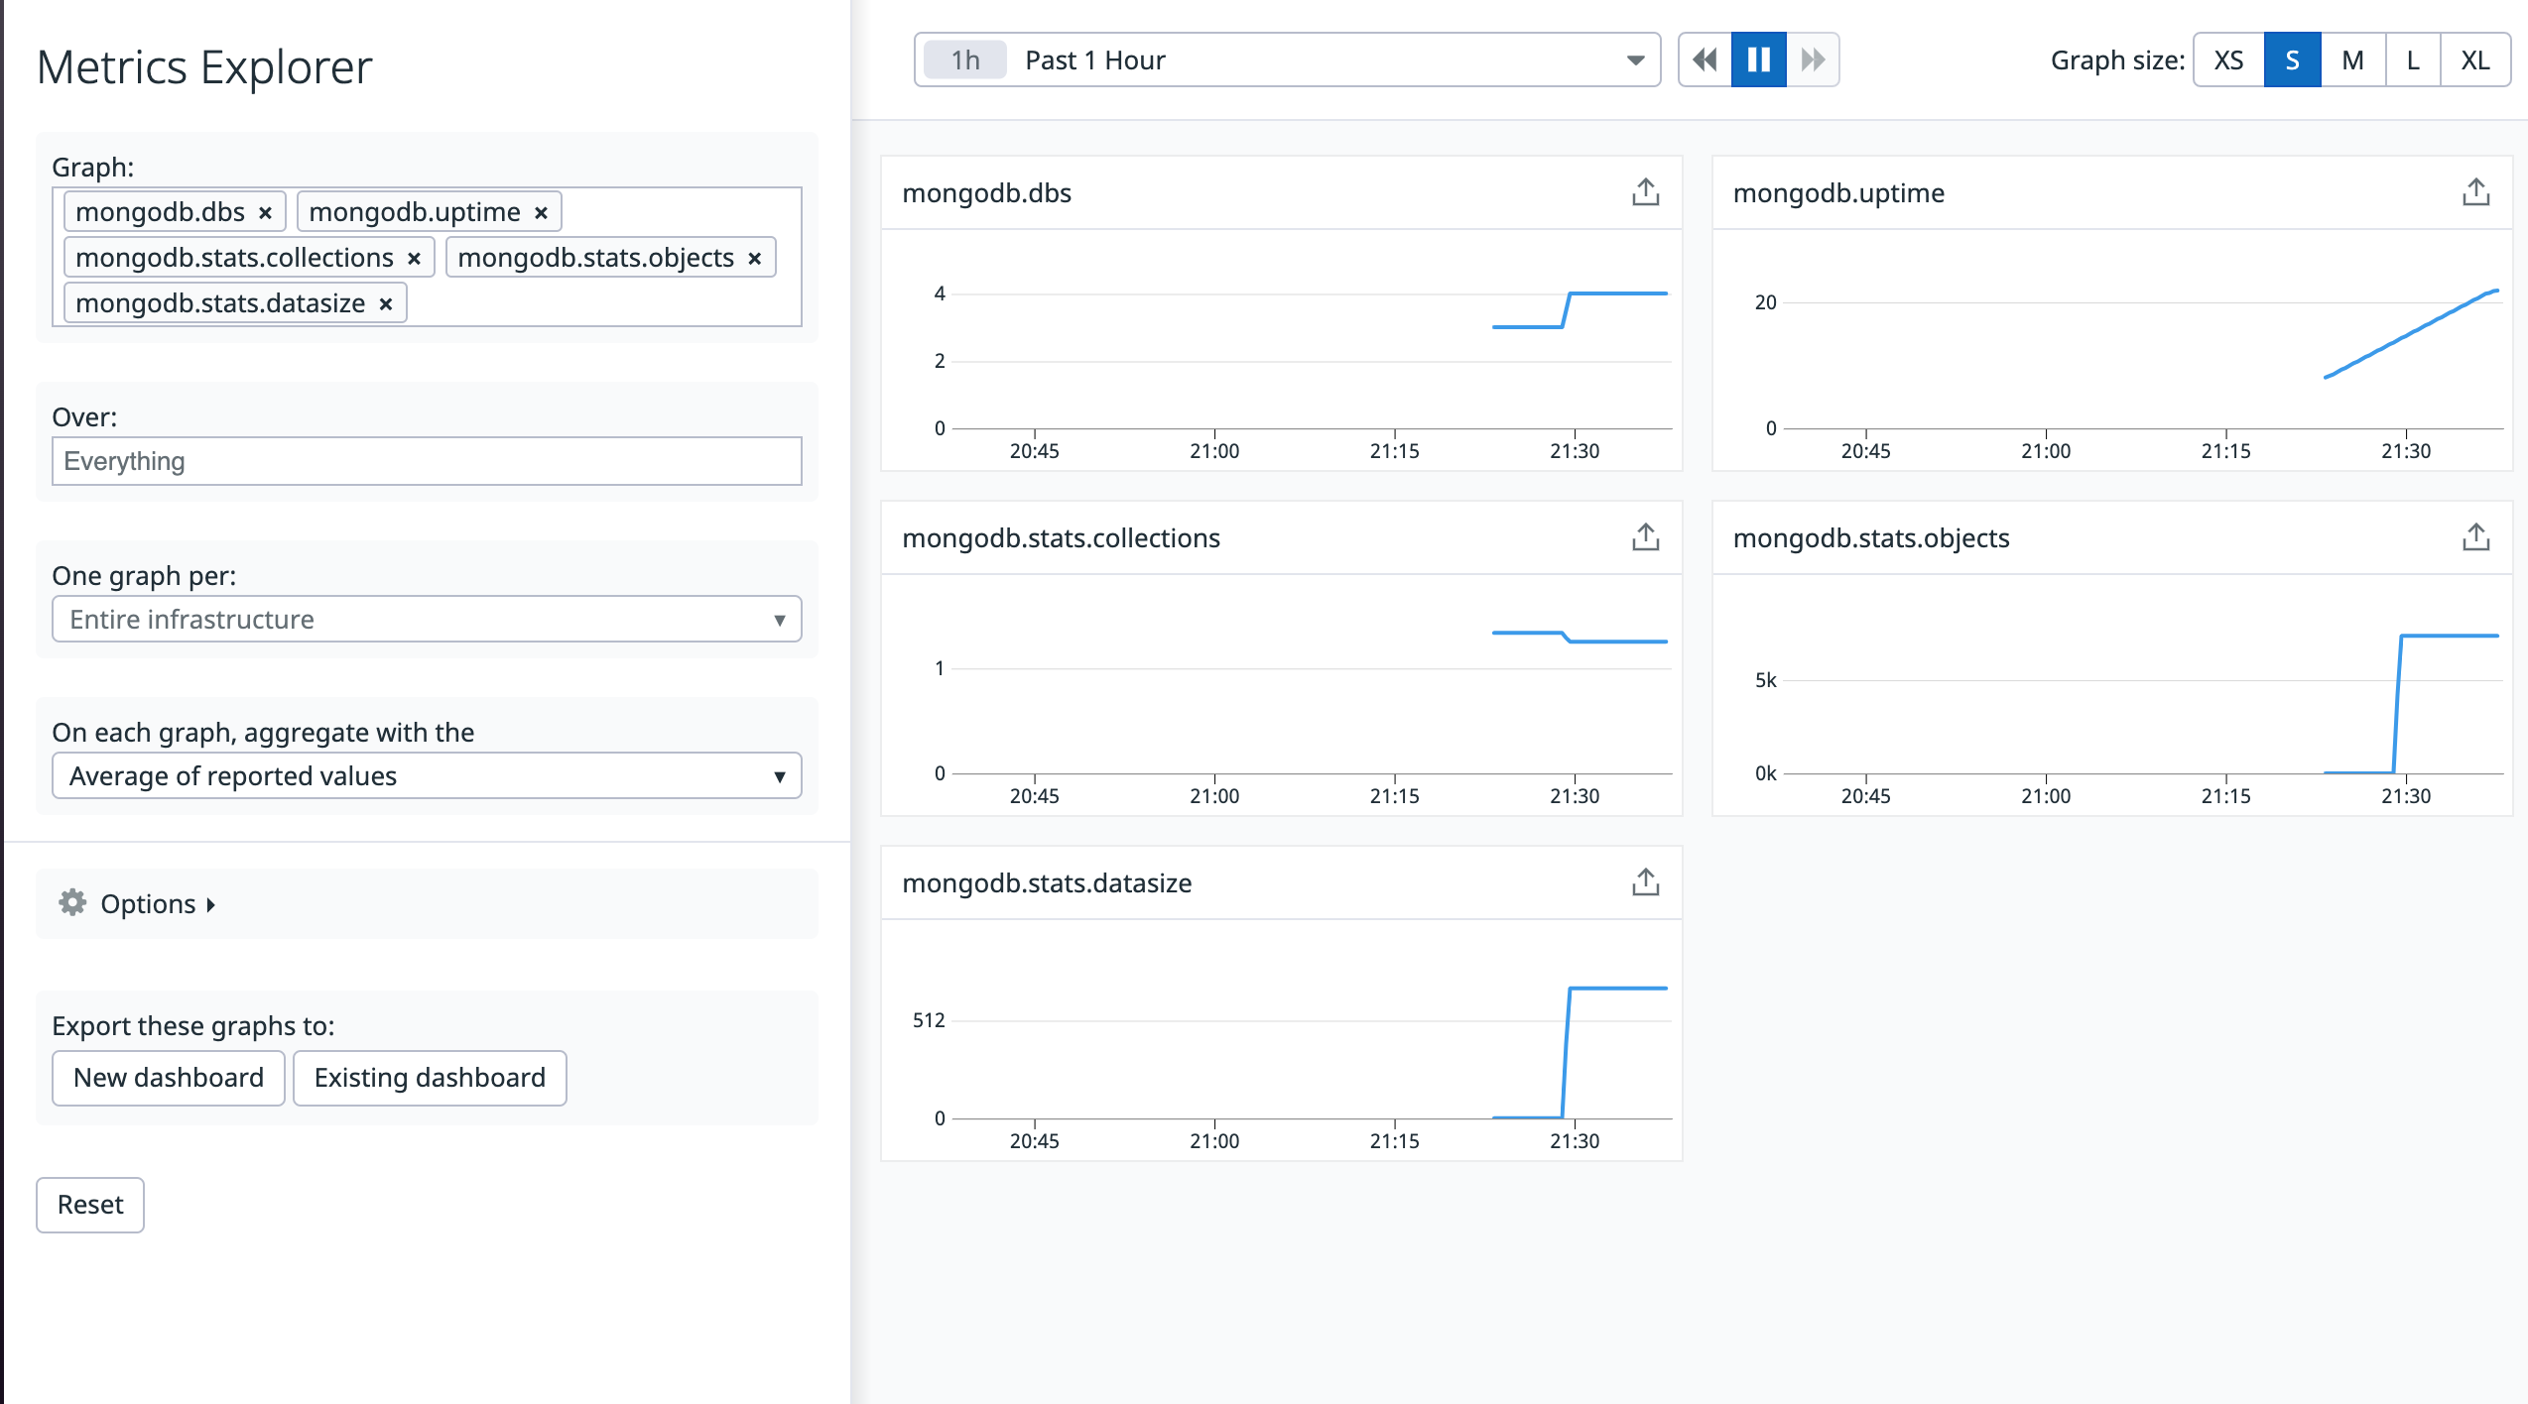Export the mongodb.stats.datasize graph
Viewport: 2528px width, 1404px height.
pos(1645,882)
